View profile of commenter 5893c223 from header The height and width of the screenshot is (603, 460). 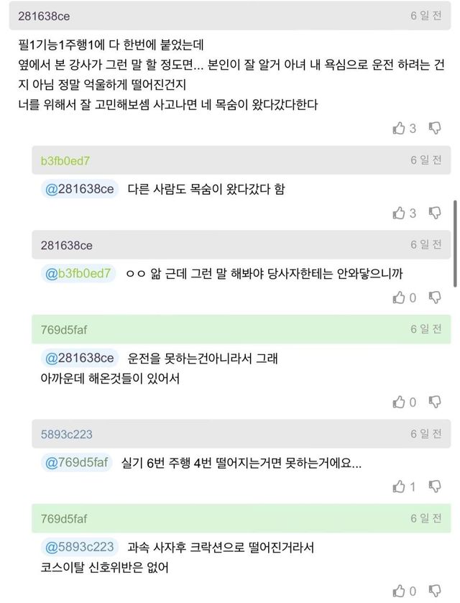[x=66, y=434]
